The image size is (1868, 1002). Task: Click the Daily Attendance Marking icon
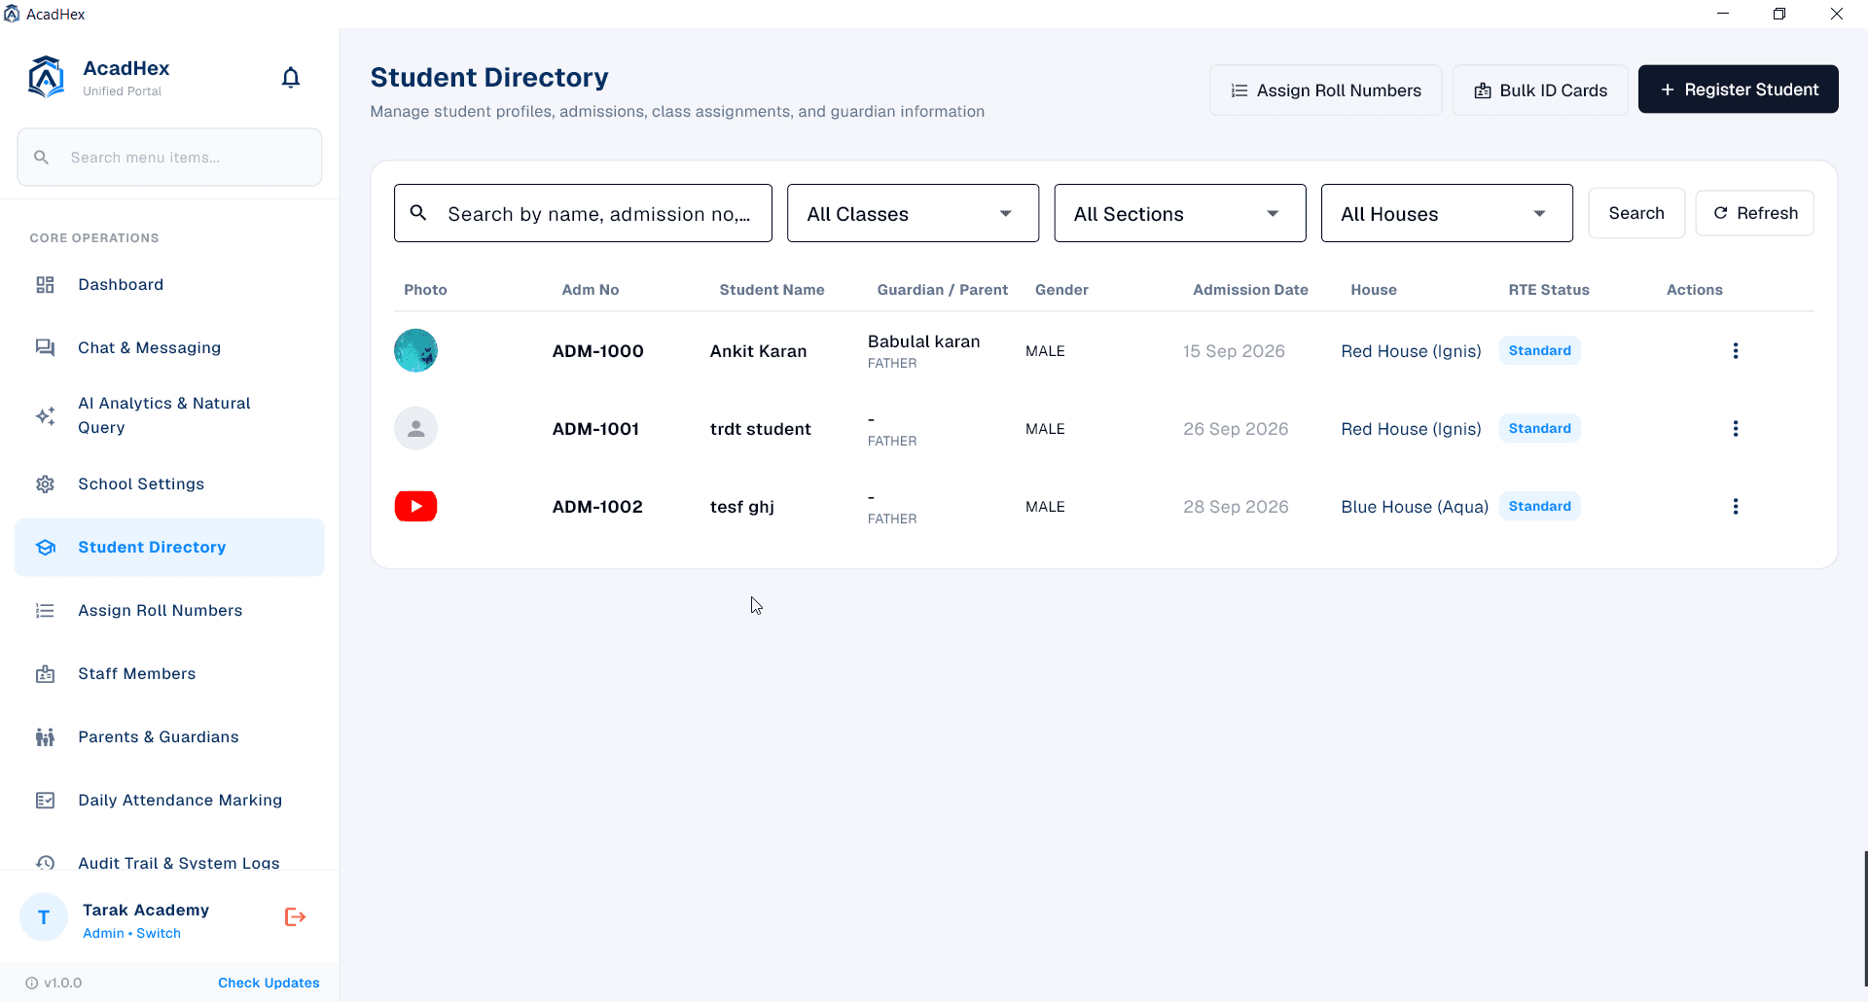(45, 801)
